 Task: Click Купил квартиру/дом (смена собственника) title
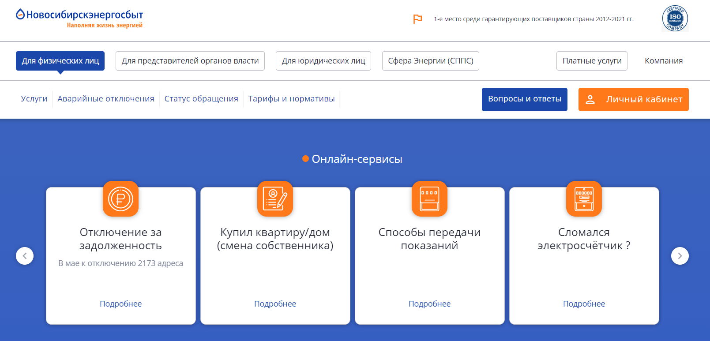(275, 239)
